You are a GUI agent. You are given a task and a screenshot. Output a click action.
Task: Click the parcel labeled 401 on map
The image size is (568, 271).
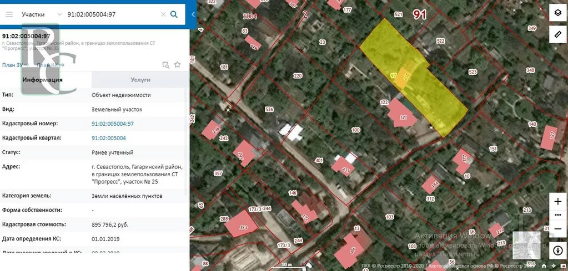click(x=319, y=160)
